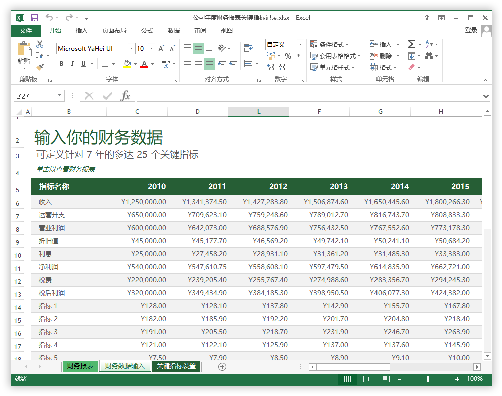Apply the red font color
Image resolution: width=502 pixels, height=396 pixels.
[x=144, y=64]
